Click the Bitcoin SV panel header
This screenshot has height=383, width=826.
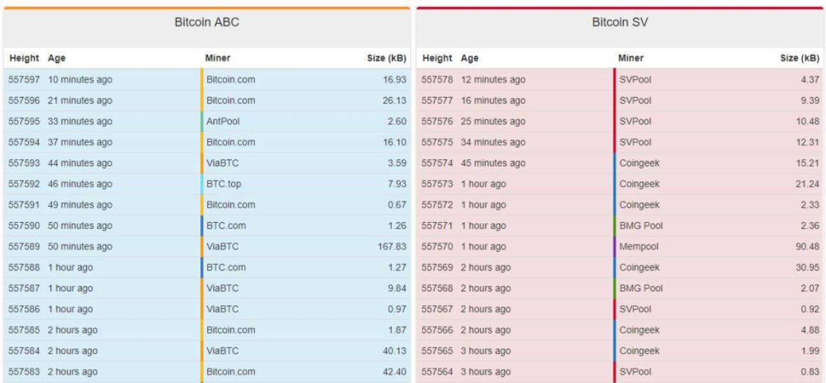620,22
